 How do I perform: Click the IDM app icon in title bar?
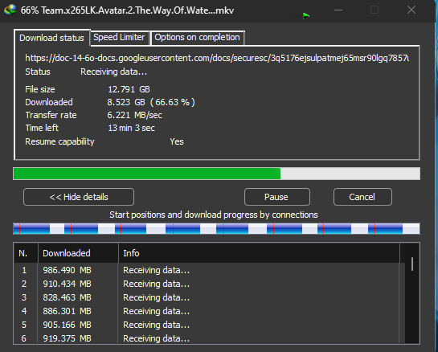(10, 10)
